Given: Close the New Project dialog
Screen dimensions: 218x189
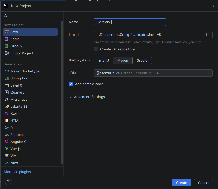Looking at the screenshot, I should tap(214, 6).
